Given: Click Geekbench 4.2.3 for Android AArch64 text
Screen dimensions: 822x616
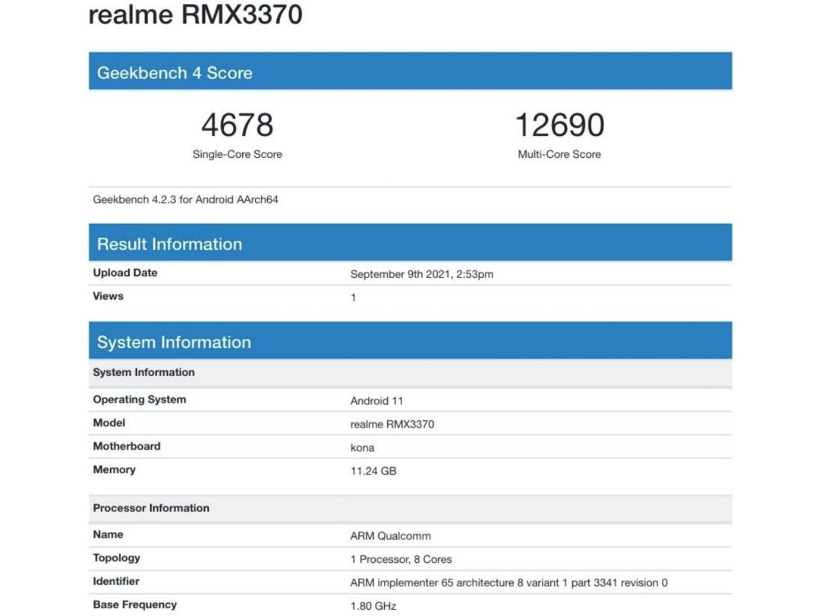Looking at the screenshot, I should 186,200.
